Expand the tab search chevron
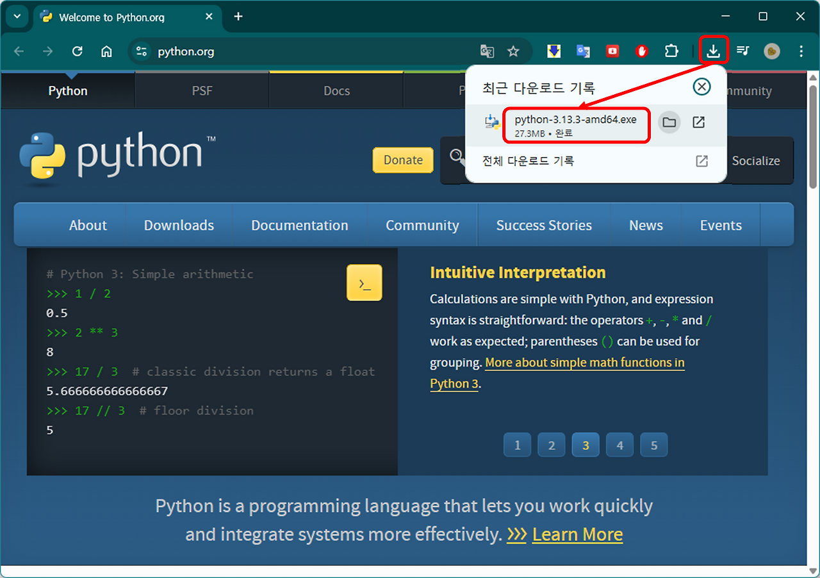Viewport: 820px width, 578px height. pyautogui.click(x=17, y=17)
